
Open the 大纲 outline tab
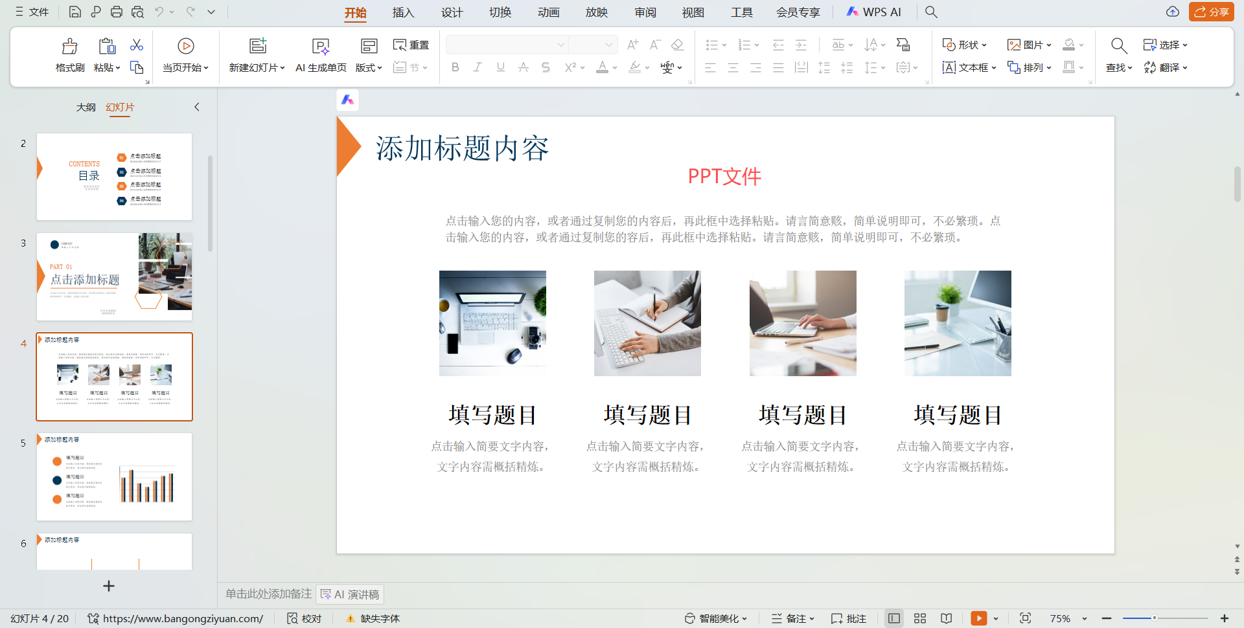tap(86, 107)
